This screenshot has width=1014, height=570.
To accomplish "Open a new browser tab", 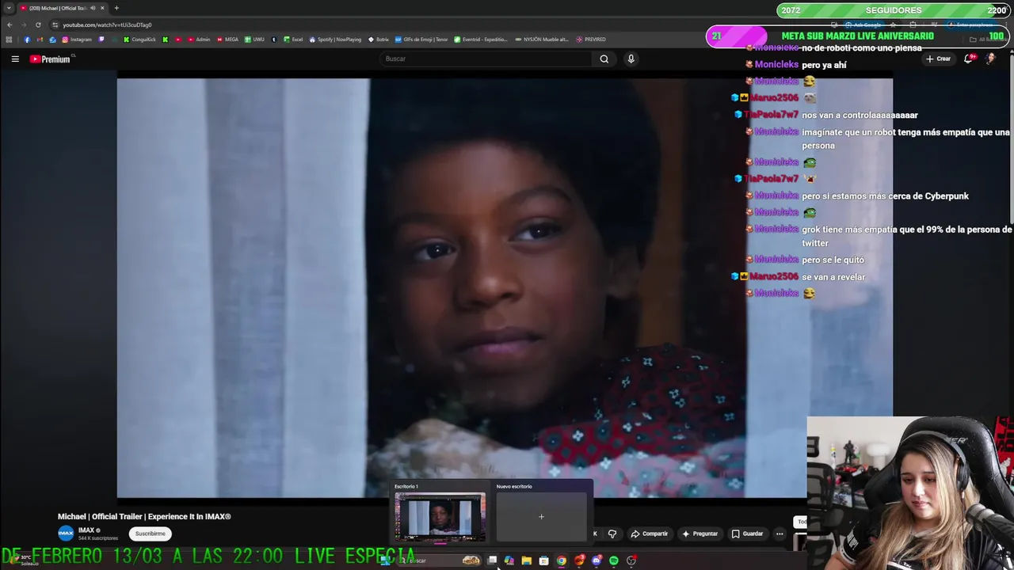I will click(x=116, y=8).
